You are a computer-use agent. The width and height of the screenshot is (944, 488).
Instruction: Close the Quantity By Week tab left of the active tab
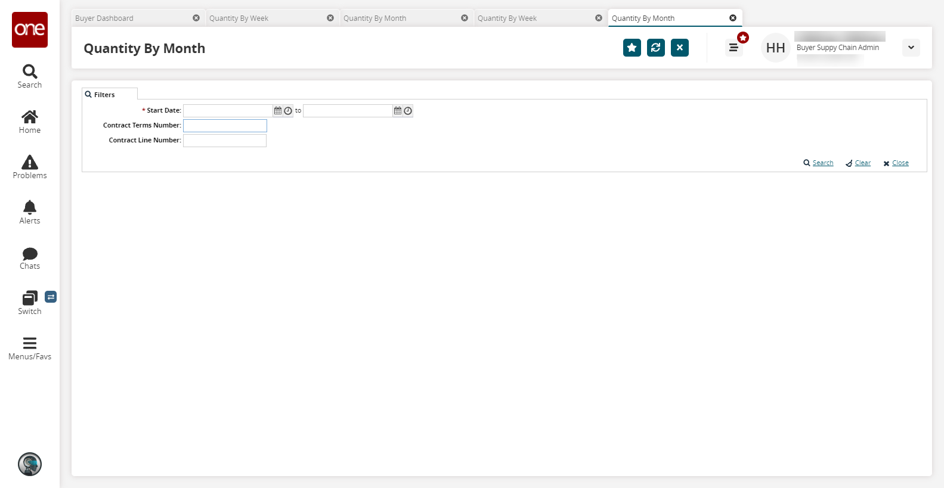coord(599,18)
